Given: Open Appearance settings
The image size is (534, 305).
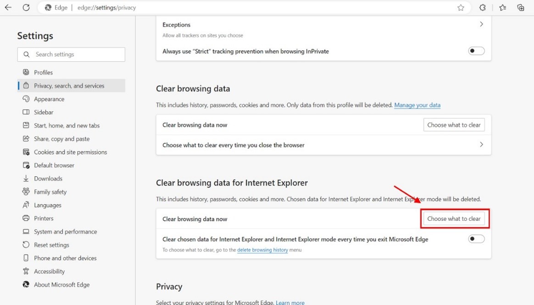Looking at the screenshot, I should [49, 99].
